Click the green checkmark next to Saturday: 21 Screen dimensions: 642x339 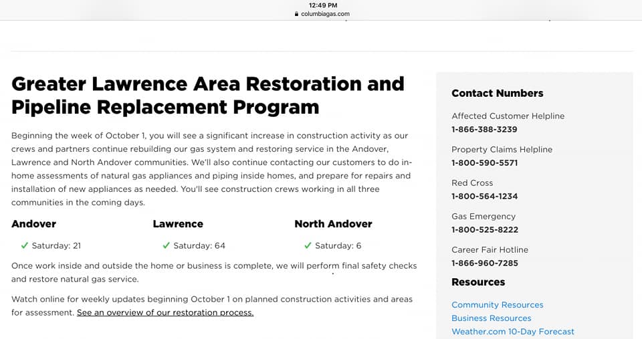(24, 245)
